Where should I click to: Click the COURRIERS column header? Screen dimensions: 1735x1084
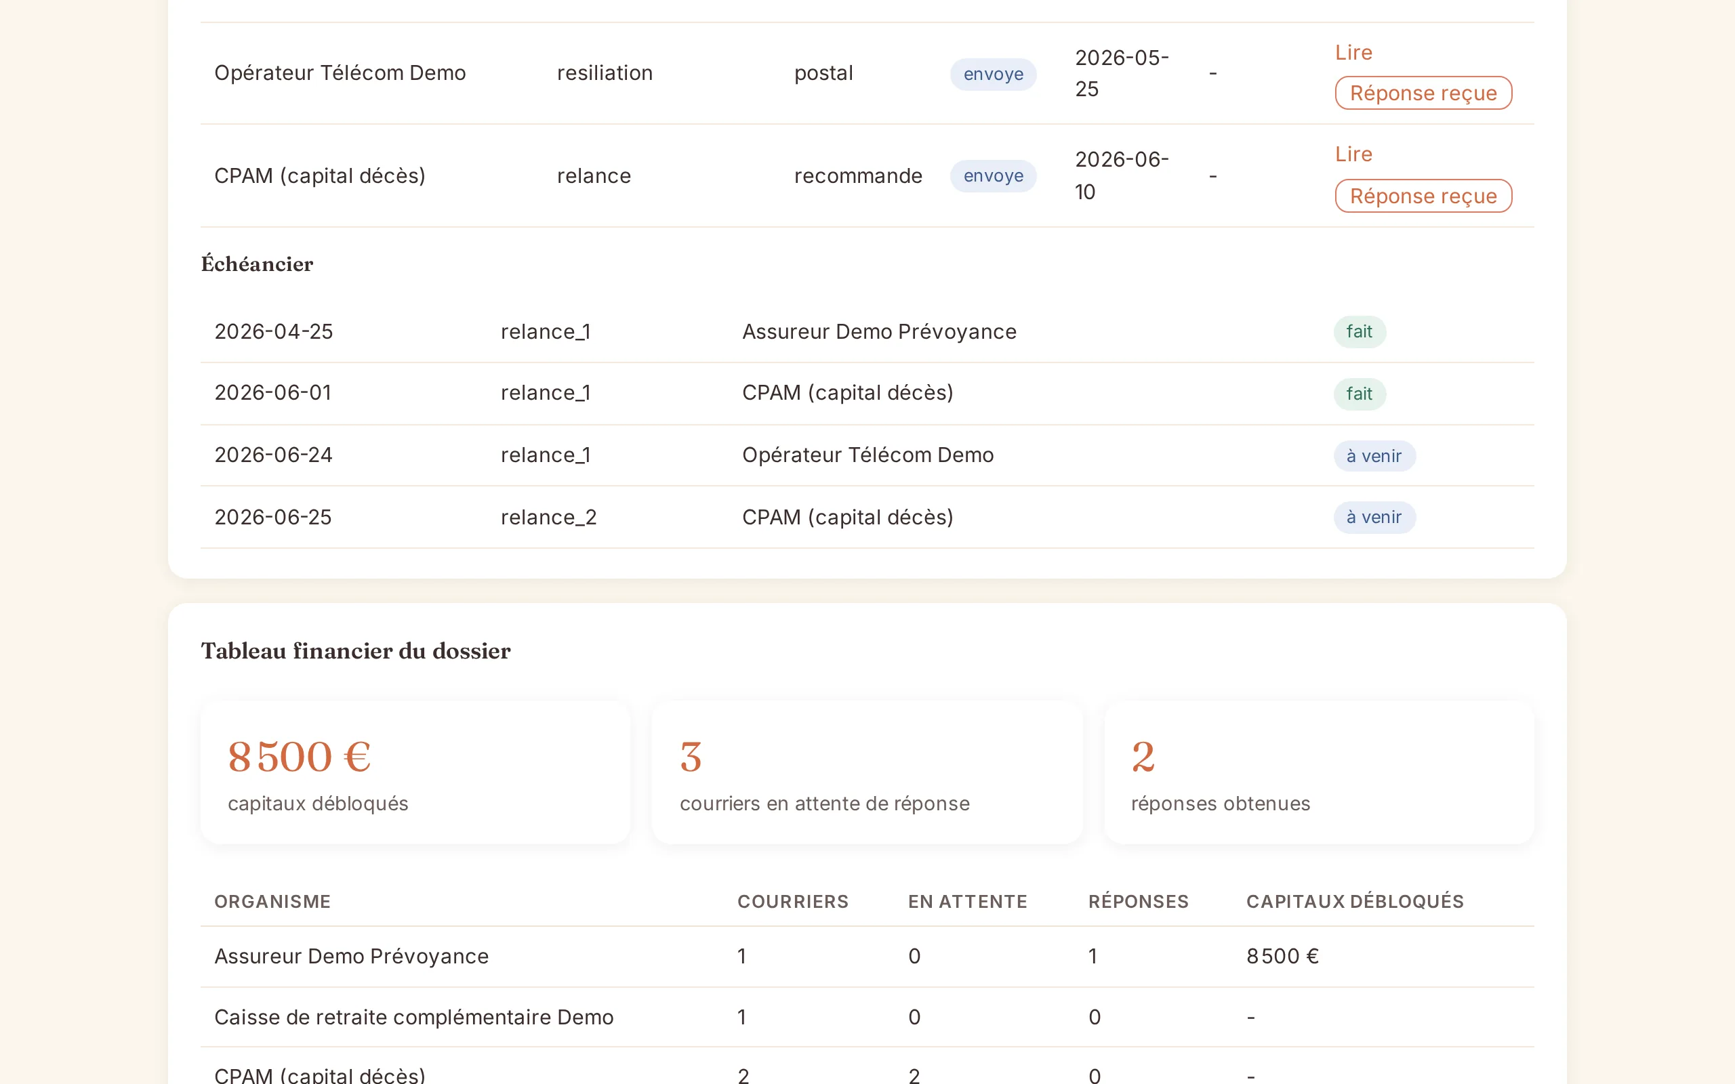click(x=793, y=901)
